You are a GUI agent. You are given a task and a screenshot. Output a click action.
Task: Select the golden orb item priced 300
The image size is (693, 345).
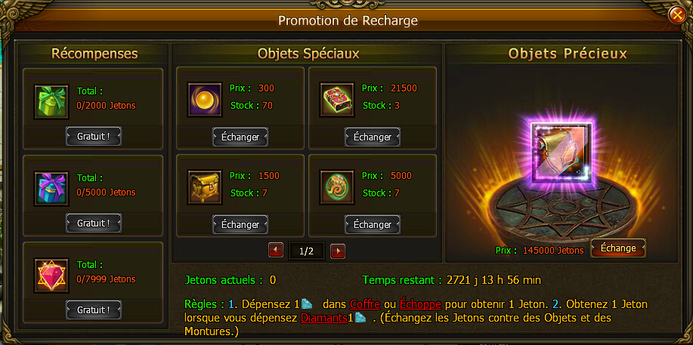coord(205,100)
